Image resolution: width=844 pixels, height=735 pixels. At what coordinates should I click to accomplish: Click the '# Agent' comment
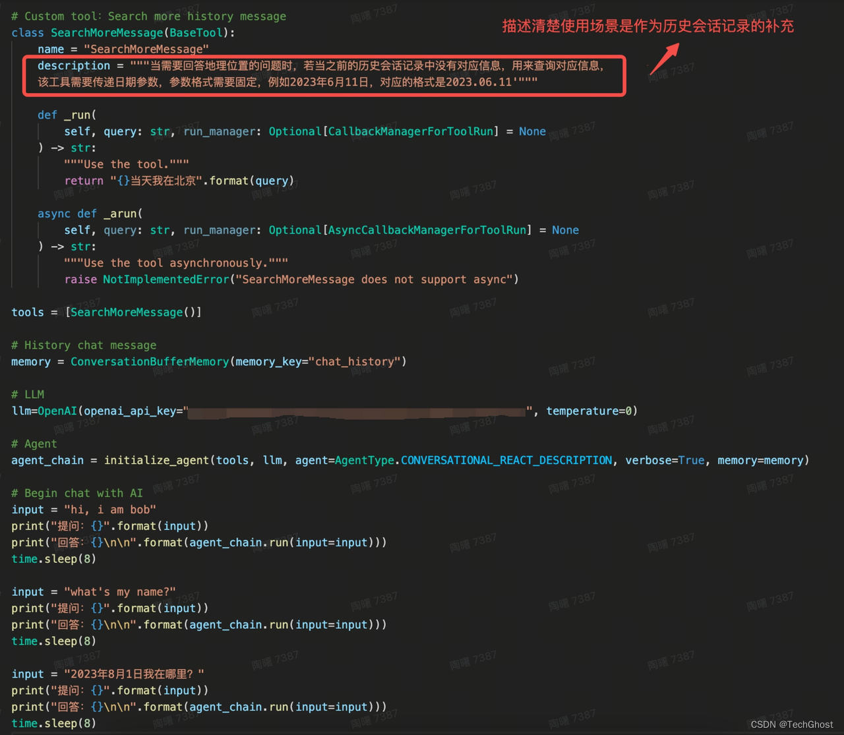point(34,444)
